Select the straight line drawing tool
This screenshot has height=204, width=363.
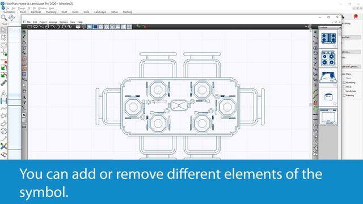click(41, 27)
